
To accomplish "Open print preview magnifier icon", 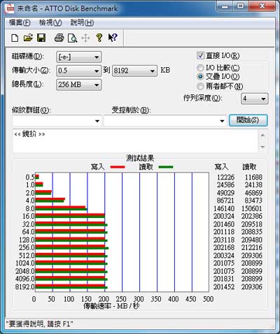I will (72, 38).
